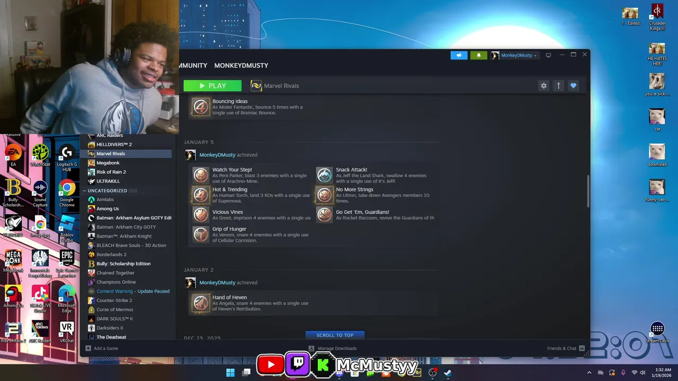678x381 pixels.
Task: Select the Hand of Heven achievement icon
Action: tap(201, 303)
